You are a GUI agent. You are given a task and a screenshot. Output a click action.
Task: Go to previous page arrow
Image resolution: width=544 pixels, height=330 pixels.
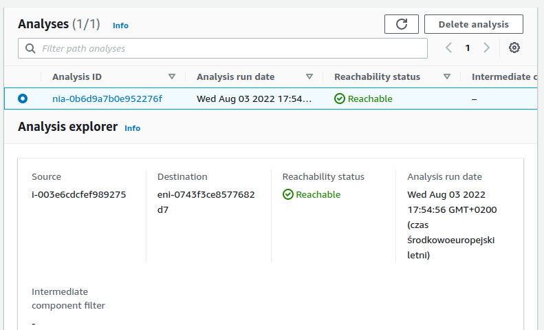coord(448,48)
